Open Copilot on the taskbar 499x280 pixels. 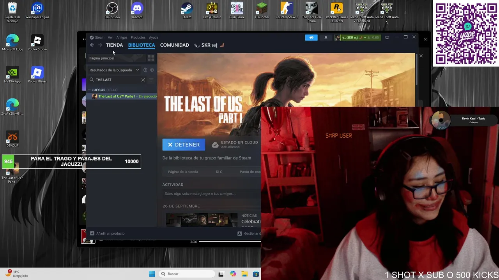coord(233,274)
